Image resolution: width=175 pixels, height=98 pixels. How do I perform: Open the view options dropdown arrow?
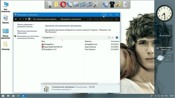[x=112, y=38]
